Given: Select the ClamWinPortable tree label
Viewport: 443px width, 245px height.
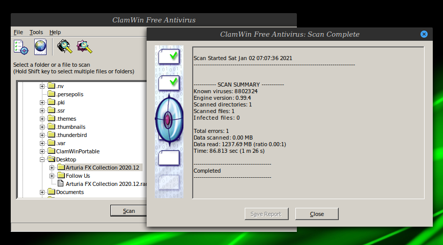Looking at the screenshot, I should pyautogui.click(x=78, y=151).
